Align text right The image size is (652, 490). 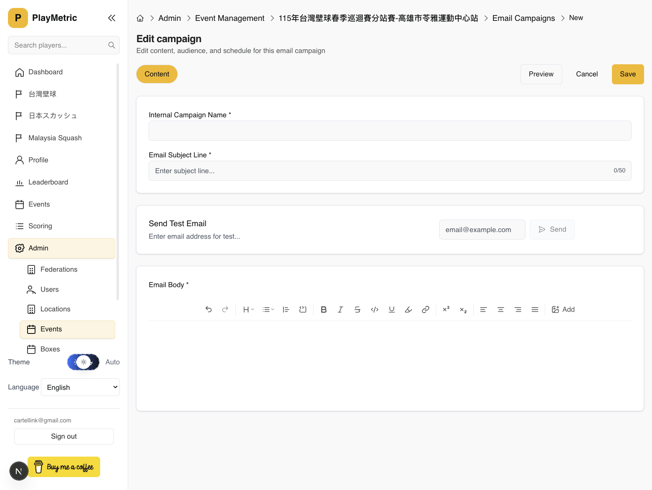point(518,309)
